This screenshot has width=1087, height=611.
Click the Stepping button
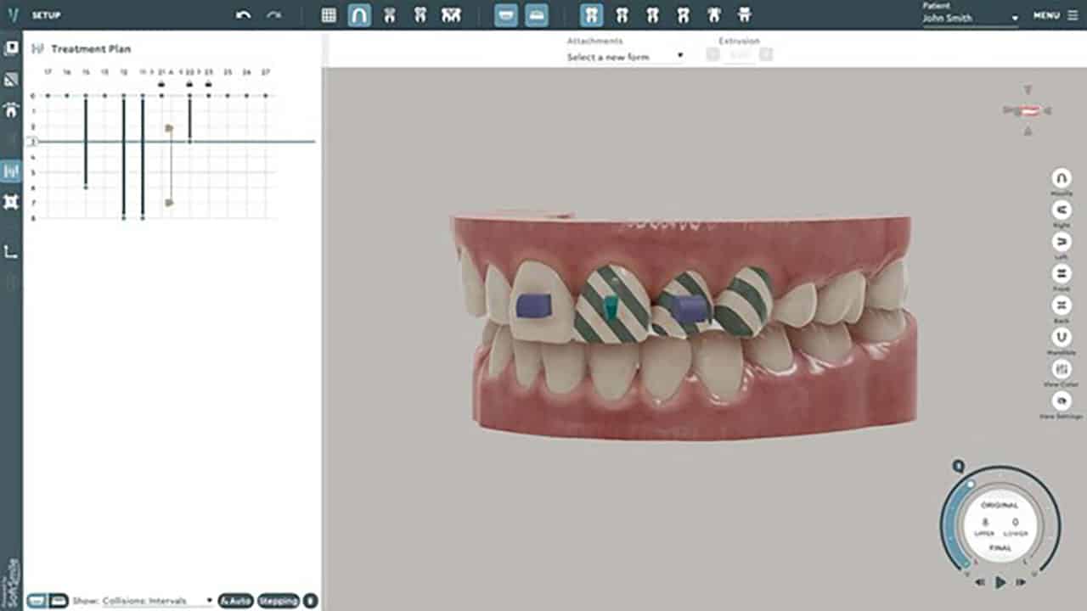point(278,601)
